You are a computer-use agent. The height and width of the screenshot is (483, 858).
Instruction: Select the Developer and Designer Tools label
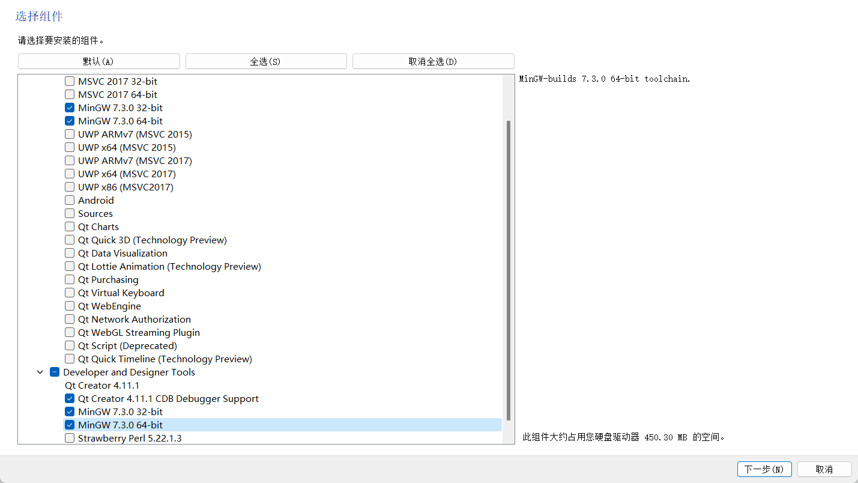129,372
